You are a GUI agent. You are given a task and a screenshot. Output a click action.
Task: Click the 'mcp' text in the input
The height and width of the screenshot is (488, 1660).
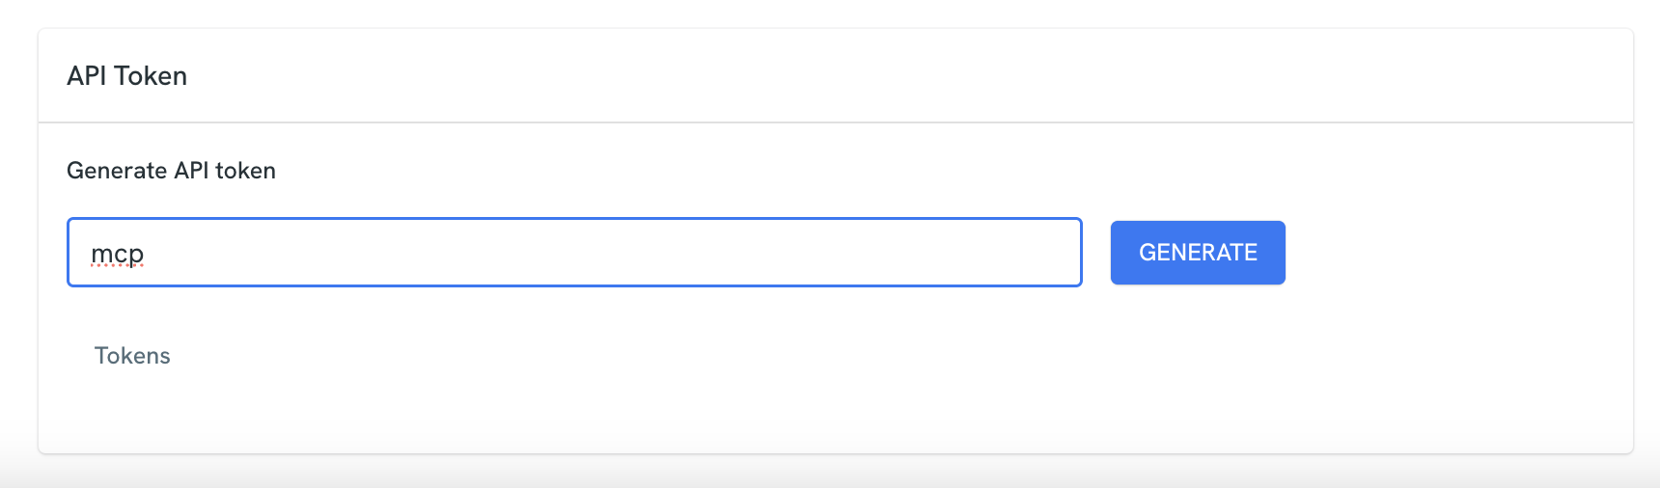[117, 254]
